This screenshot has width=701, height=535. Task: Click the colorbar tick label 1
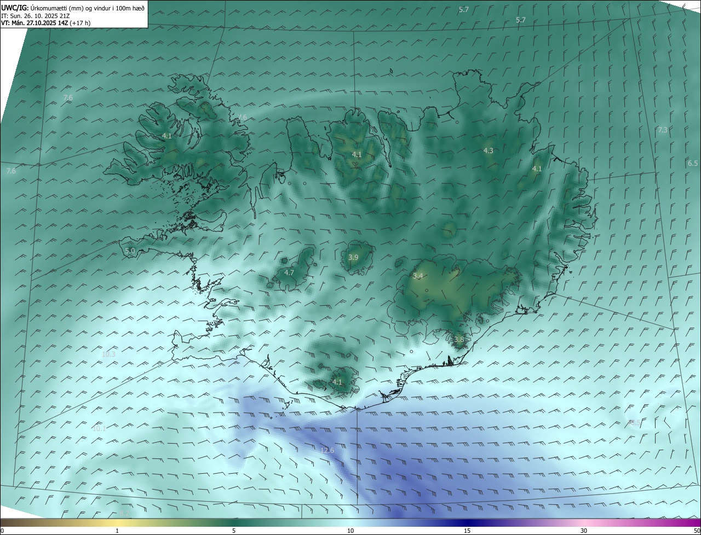117,531
